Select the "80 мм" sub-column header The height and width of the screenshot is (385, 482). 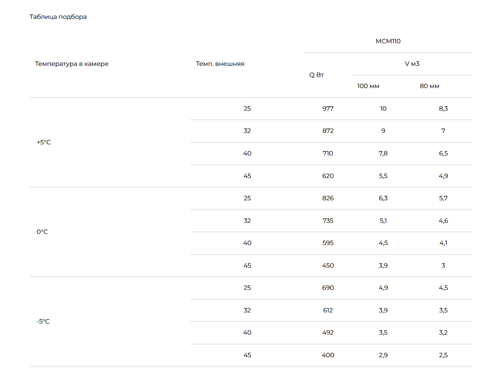pos(429,86)
